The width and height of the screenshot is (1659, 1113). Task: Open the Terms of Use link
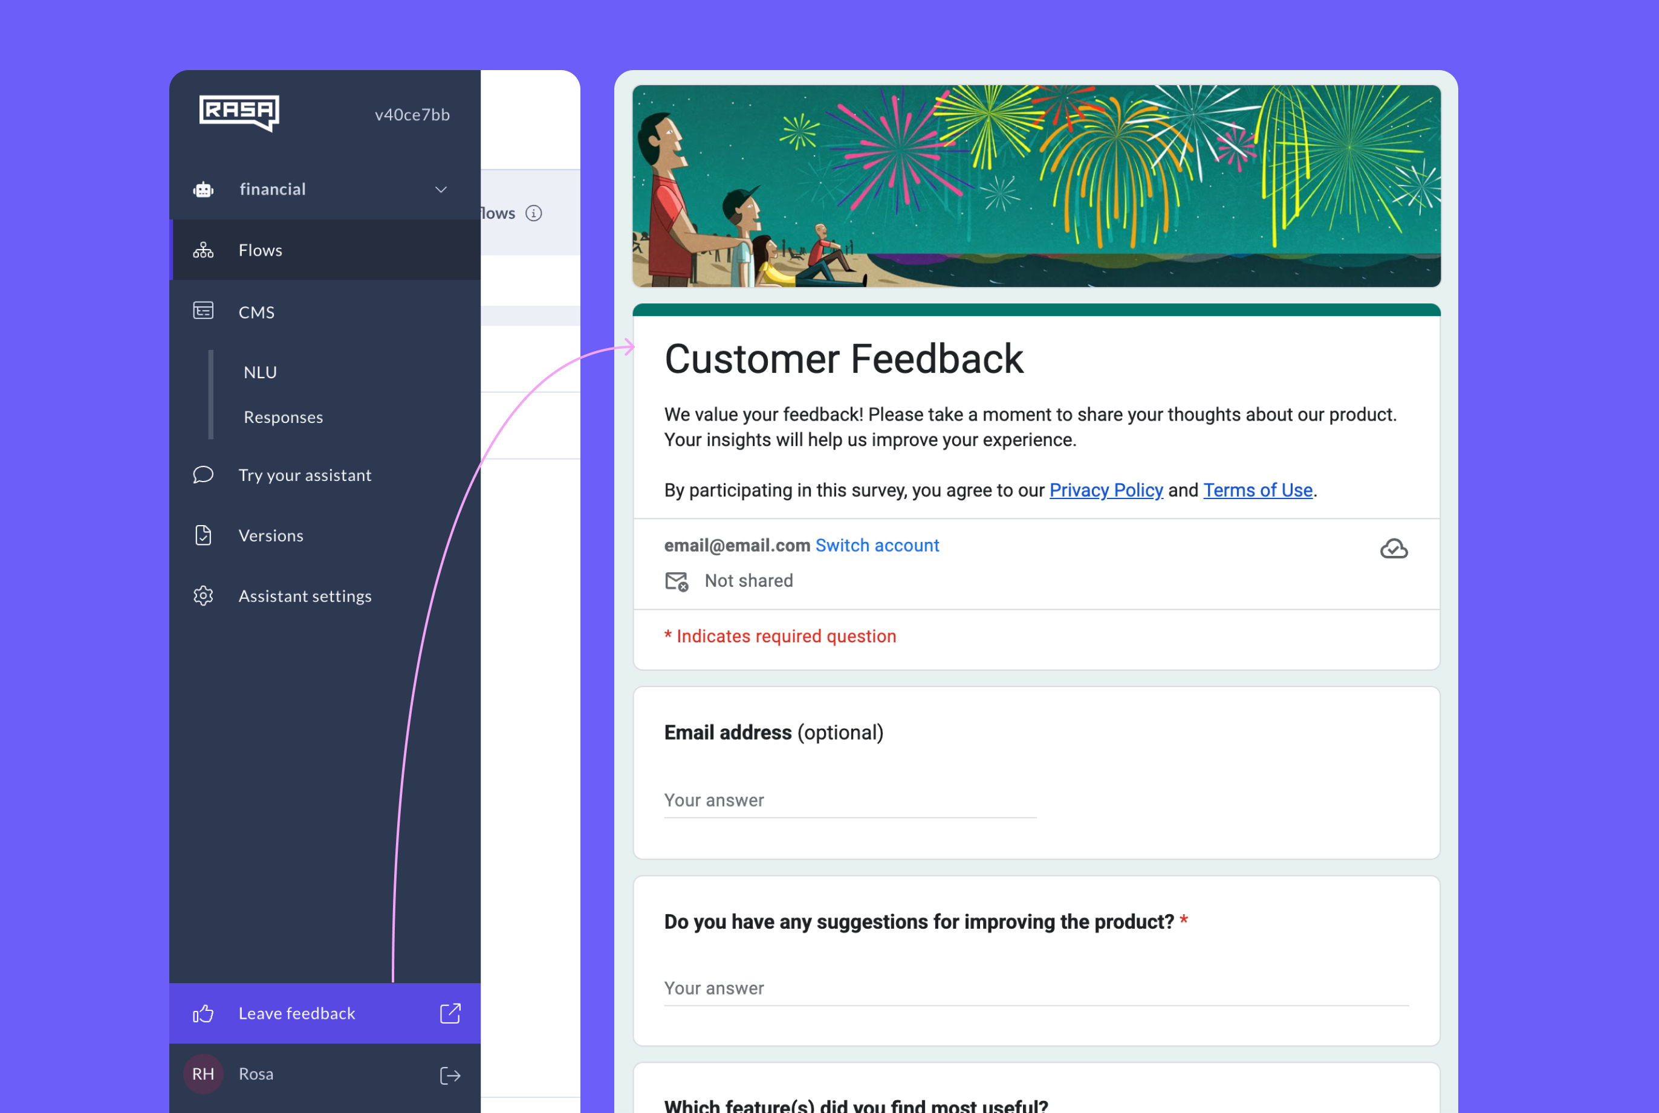1257,491
